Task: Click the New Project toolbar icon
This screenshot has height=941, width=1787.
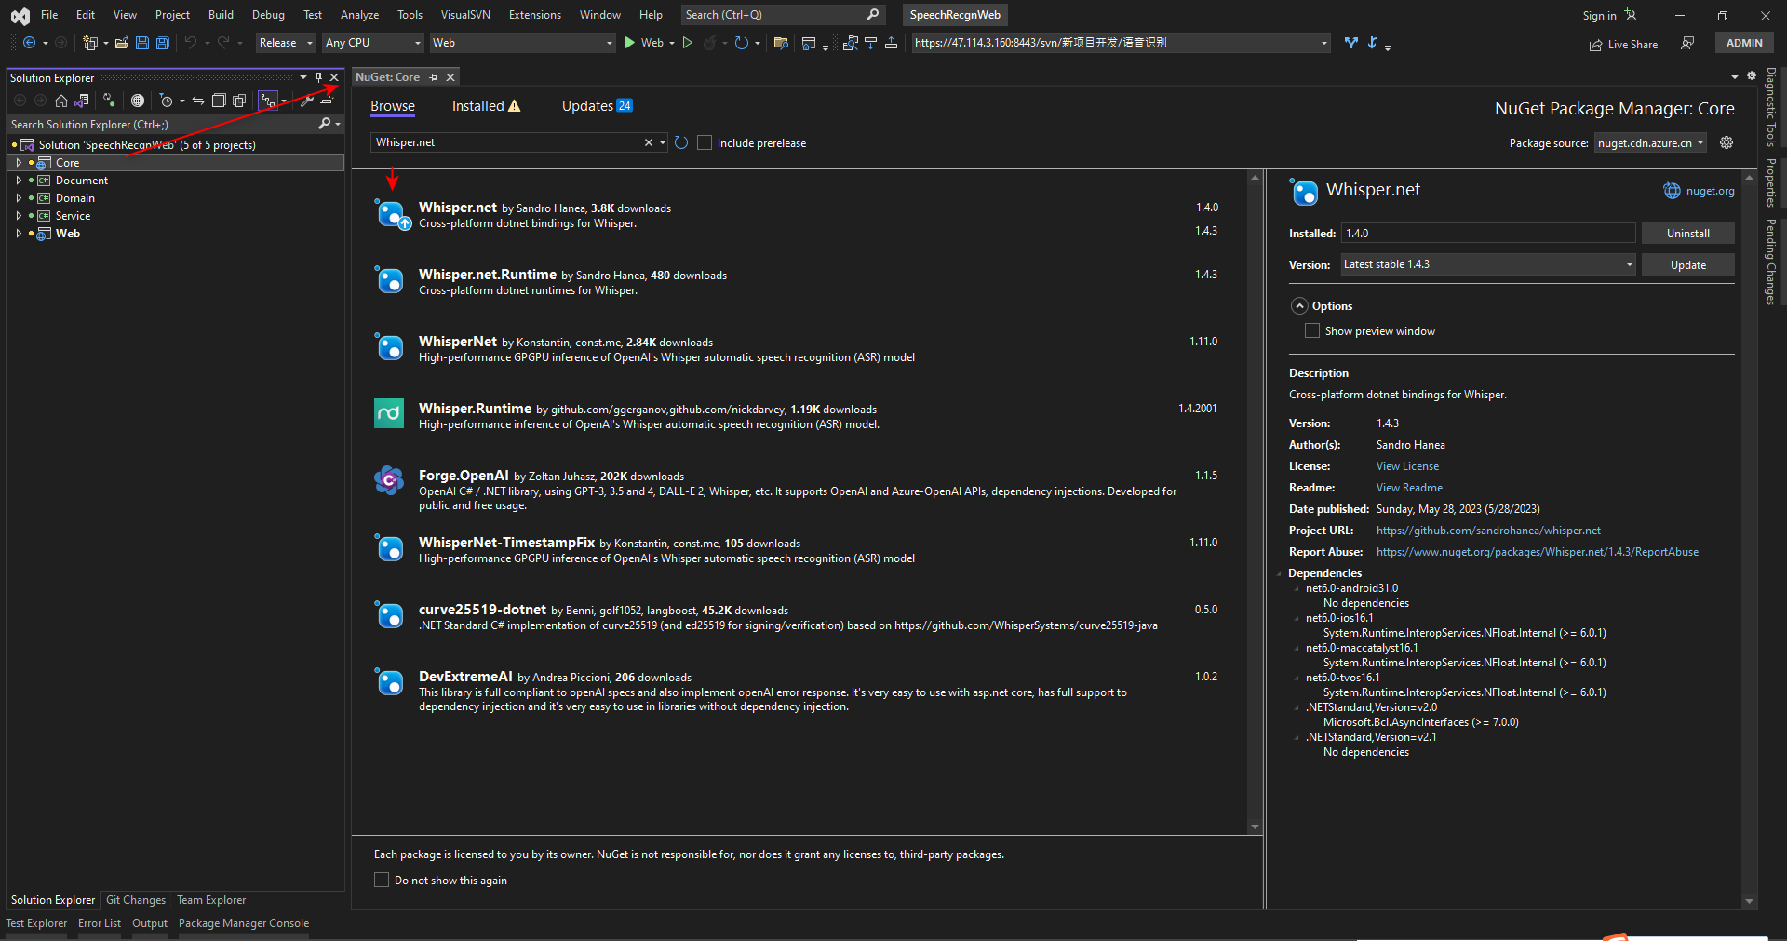Action: point(90,43)
